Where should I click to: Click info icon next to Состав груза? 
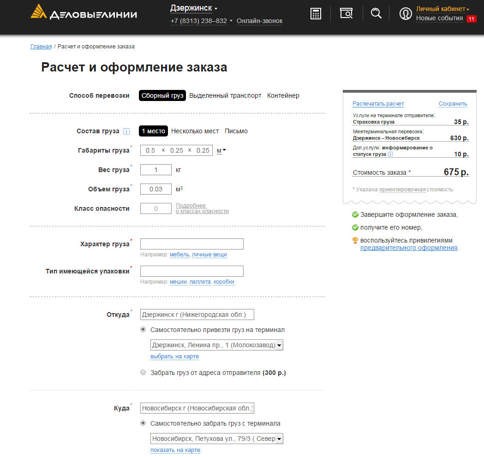coord(126,131)
